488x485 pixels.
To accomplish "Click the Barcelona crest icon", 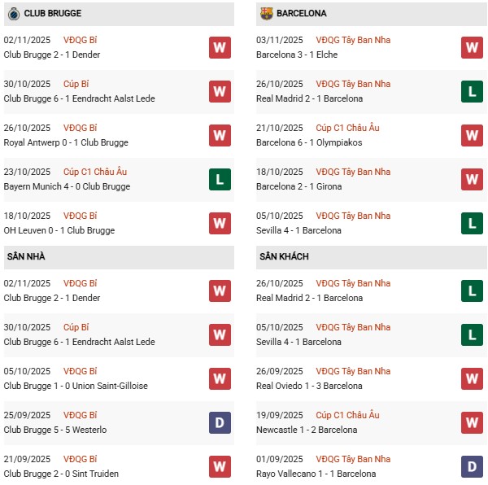I will 266,14.
